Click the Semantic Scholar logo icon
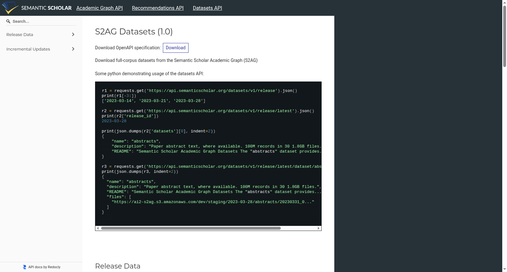Viewport: 507px width, 272px height. click(x=10, y=8)
